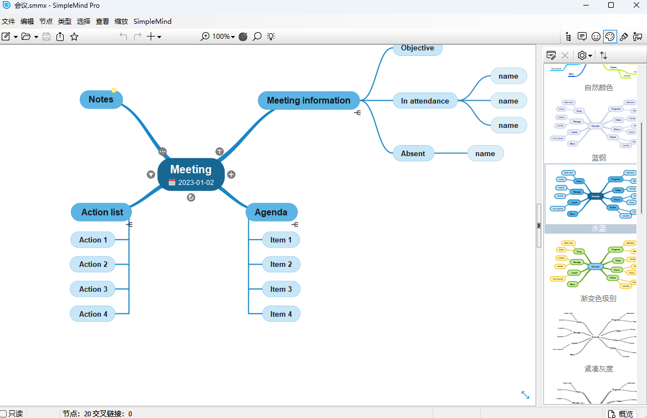Click the star favorites icon

pos(74,37)
